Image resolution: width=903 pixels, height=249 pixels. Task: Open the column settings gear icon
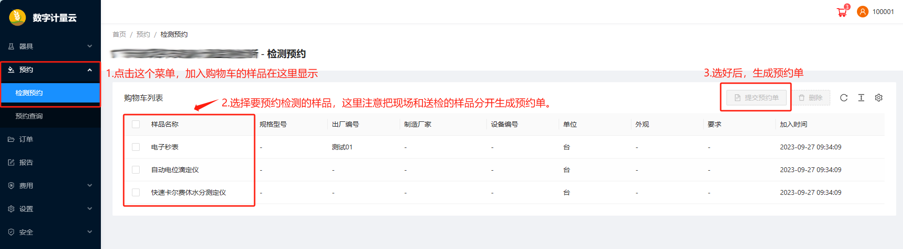(879, 98)
